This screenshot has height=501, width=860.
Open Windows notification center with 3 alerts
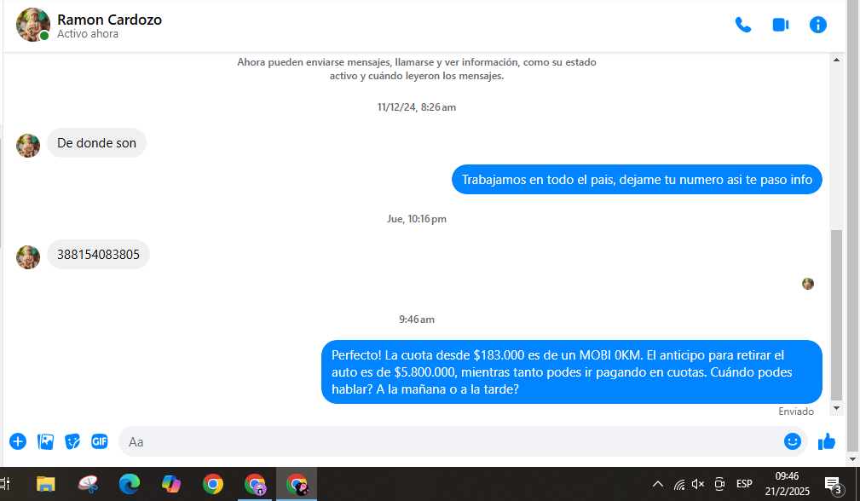point(832,485)
